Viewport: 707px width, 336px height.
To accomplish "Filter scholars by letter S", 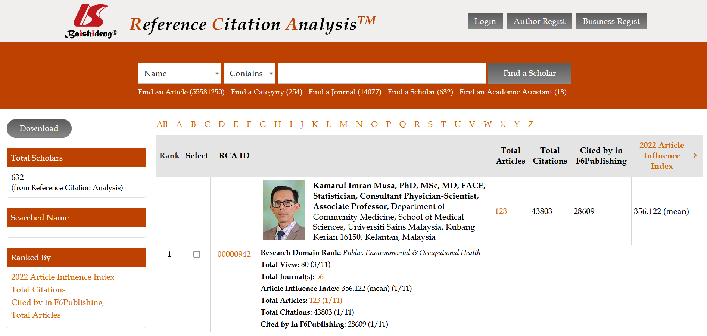I will coord(430,124).
